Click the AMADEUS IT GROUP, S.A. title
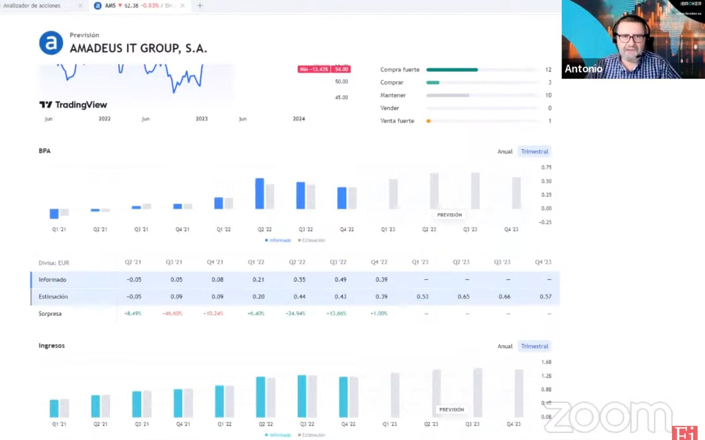The width and height of the screenshot is (705, 440). (x=138, y=48)
